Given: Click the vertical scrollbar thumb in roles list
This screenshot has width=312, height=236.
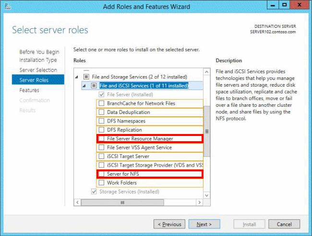Looking at the screenshot, I should (207, 131).
